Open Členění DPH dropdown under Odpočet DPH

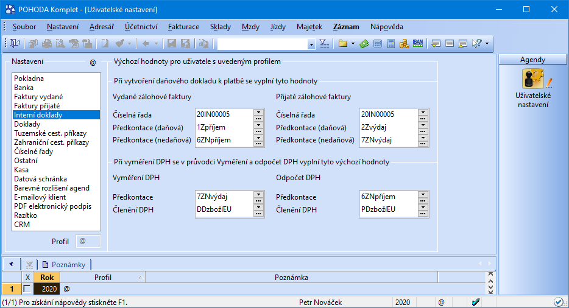pyautogui.click(x=423, y=210)
